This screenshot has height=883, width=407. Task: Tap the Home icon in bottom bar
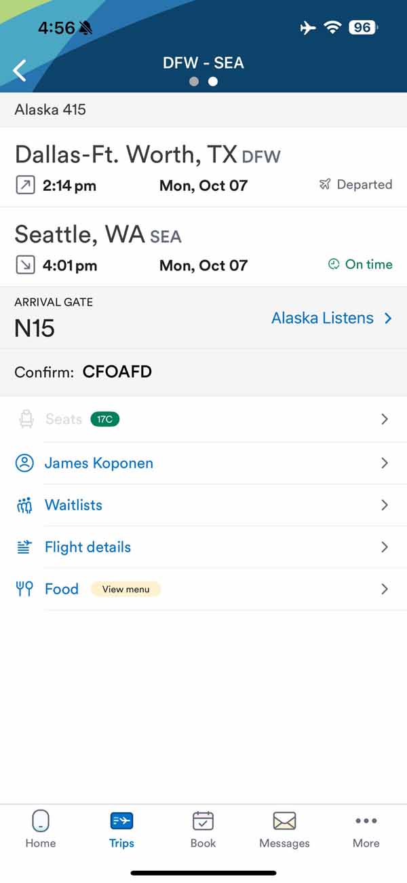pyautogui.click(x=41, y=822)
